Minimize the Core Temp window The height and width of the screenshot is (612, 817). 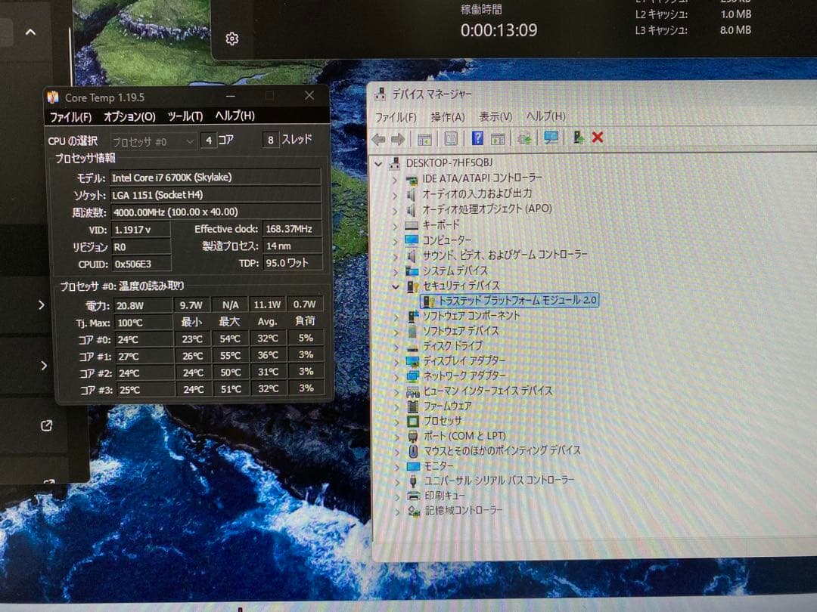(x=231, y=96)
